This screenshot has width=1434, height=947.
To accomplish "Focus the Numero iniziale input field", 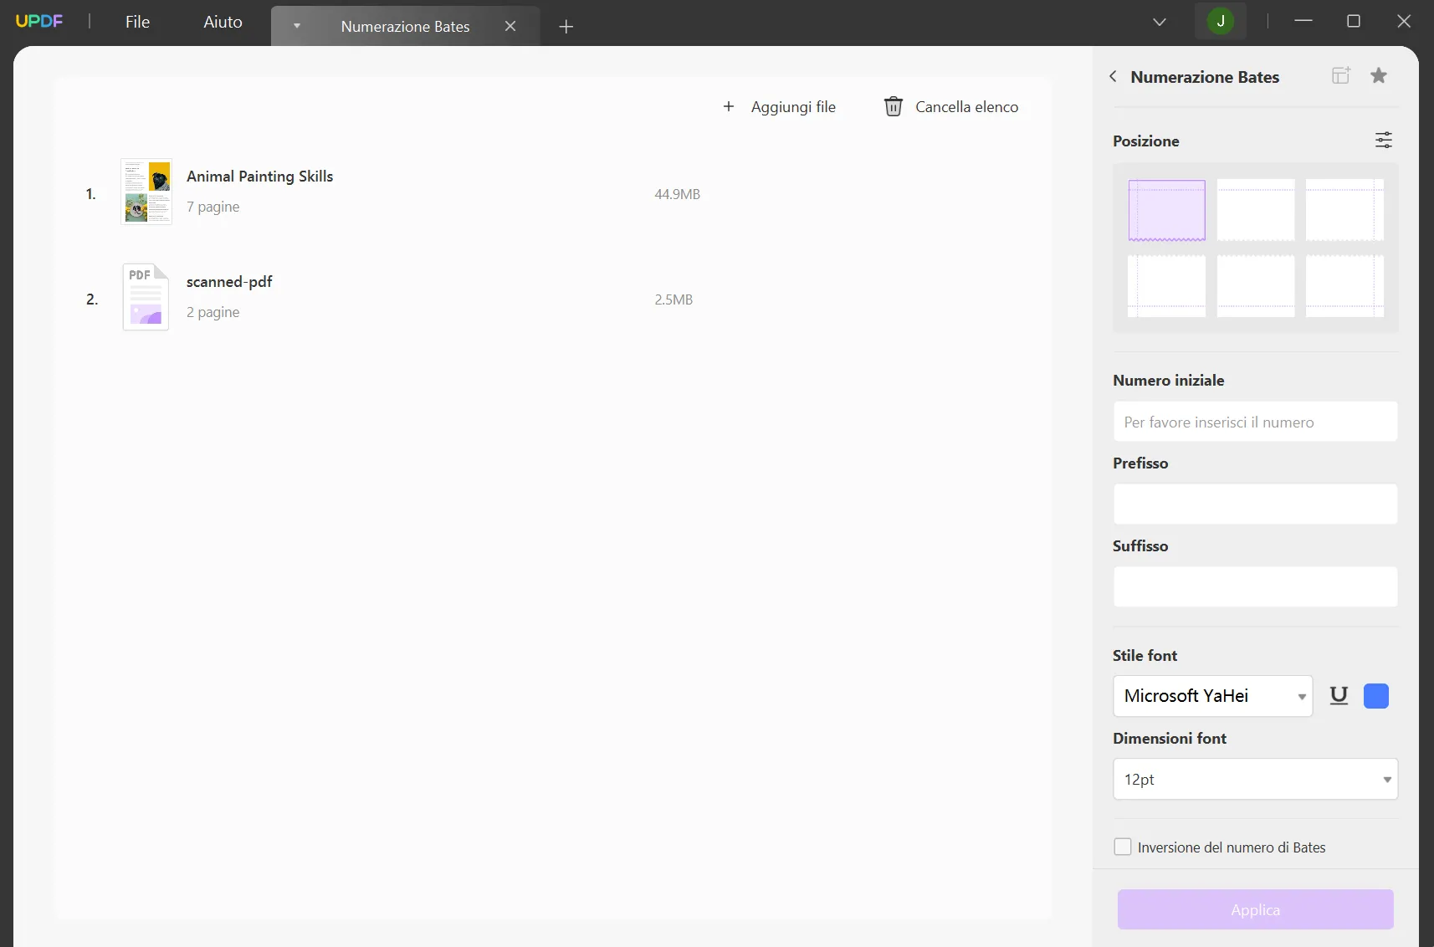I will 1255,422.
